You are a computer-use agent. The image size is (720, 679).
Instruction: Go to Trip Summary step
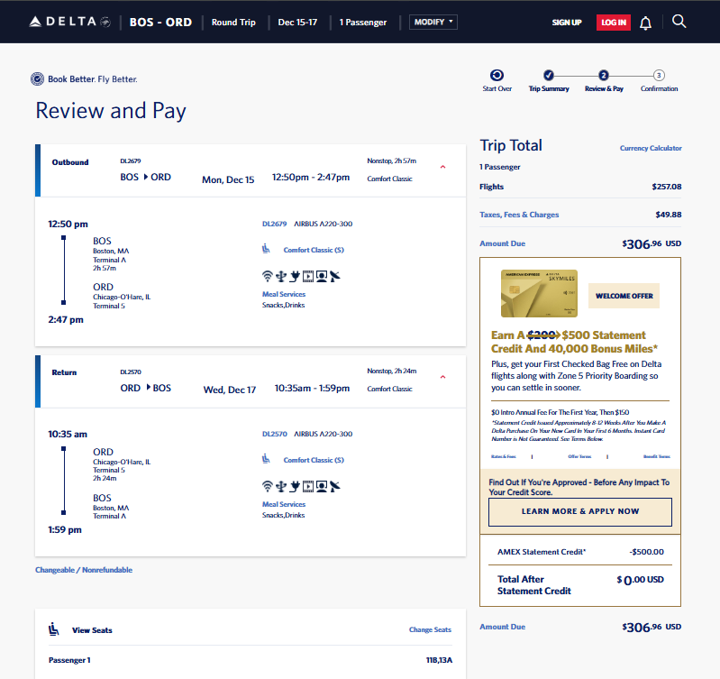coord(548,80)
